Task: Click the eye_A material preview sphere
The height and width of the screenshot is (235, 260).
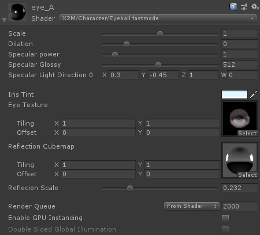Action: coord(17,12)
